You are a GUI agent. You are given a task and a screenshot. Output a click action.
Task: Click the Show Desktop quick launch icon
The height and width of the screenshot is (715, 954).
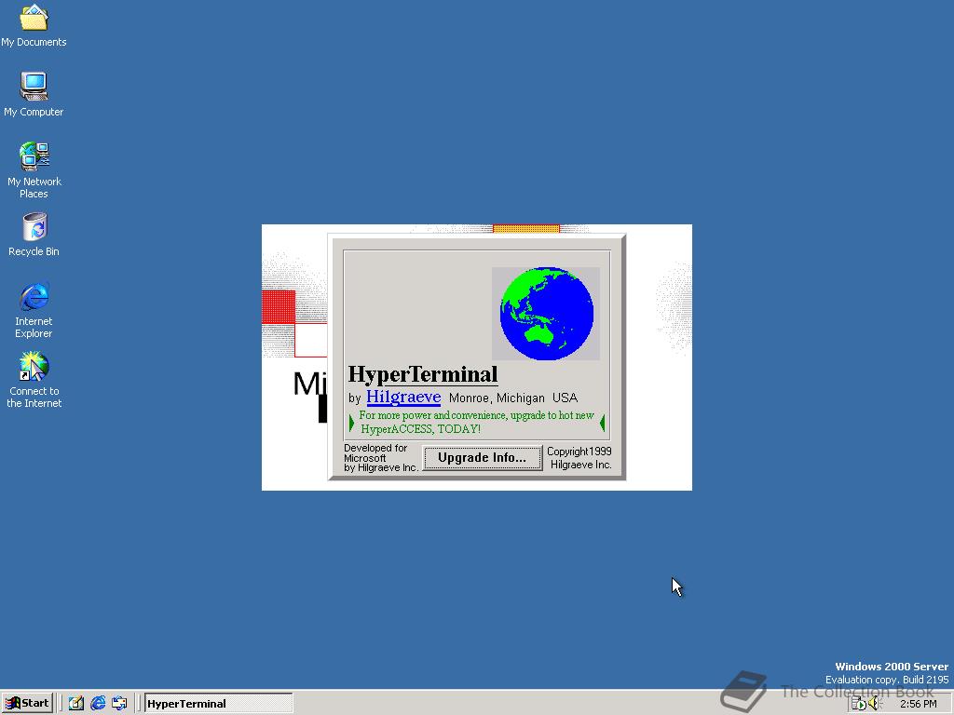[76, 704]
